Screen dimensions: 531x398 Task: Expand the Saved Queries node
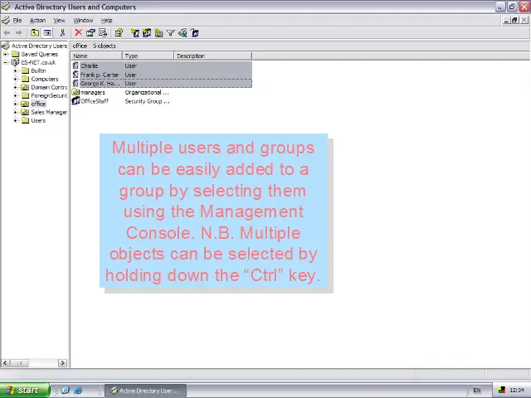[x=6, y=54]
